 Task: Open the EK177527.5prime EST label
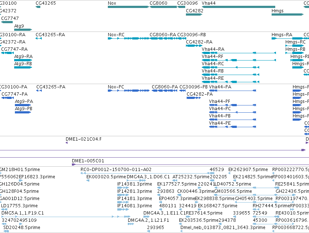pyautogui.click(x=177, y=184)
